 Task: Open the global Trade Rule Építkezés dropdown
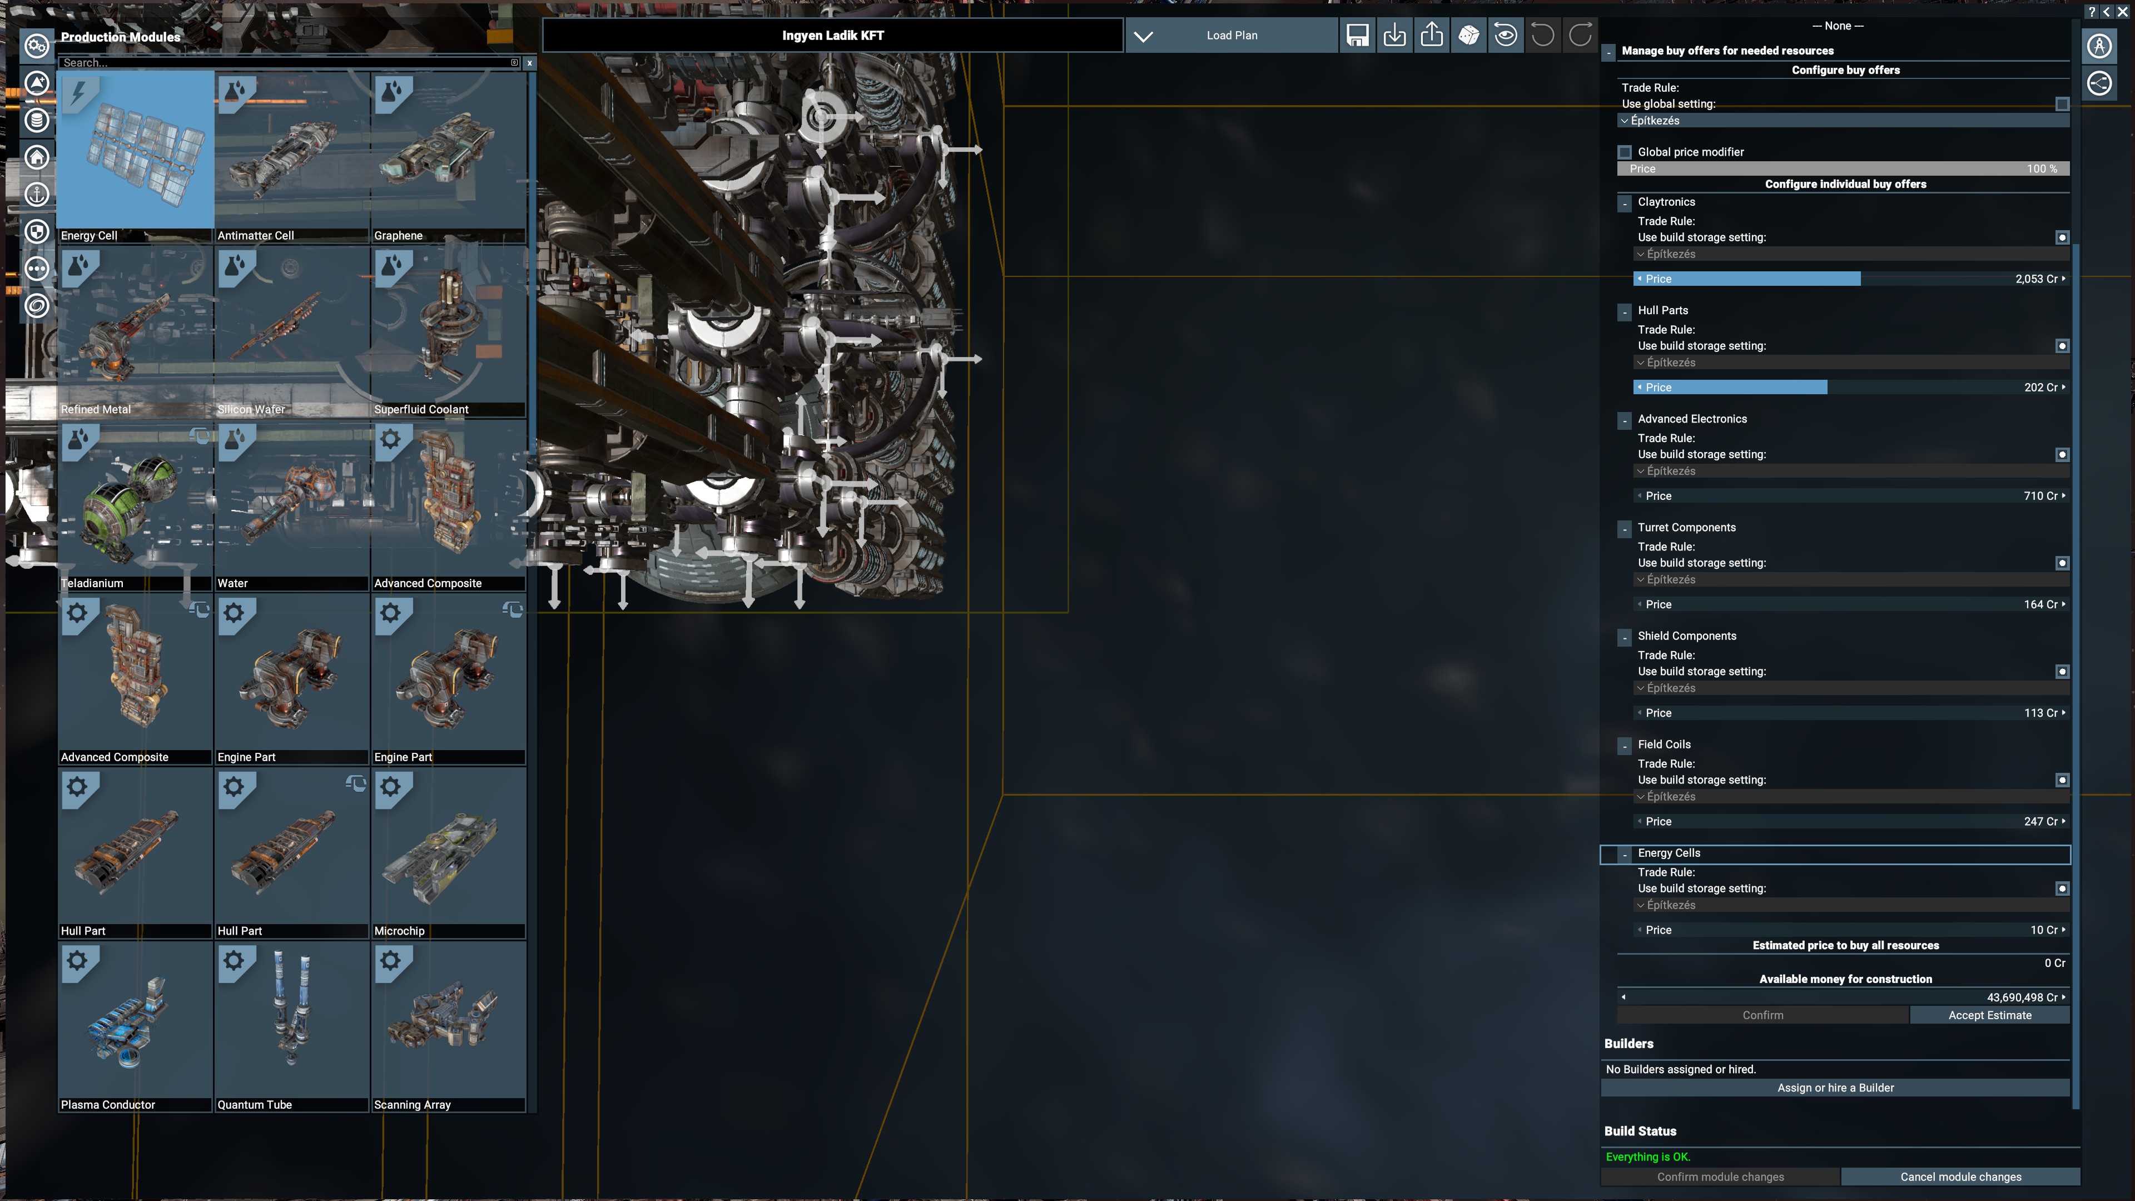[1843, 121]
